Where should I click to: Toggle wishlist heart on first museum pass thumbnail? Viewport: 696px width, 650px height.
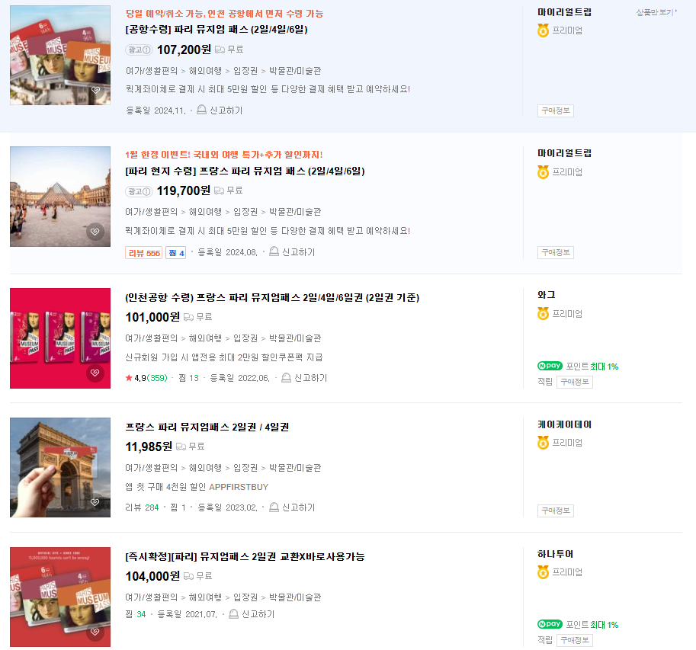(96, 89)
